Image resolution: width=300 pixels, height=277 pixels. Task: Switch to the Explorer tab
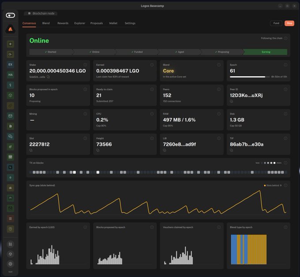pyautogui.click(x=79, y=23)
